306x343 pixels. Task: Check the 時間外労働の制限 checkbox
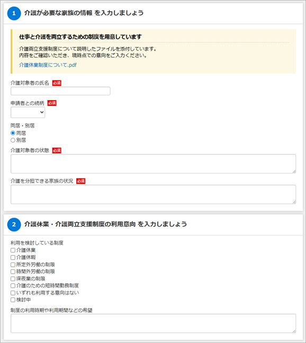13,272
